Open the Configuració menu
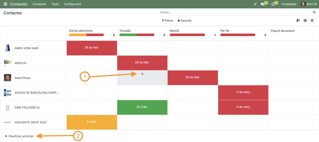This screenshot has height=142, width=319. 72,4
